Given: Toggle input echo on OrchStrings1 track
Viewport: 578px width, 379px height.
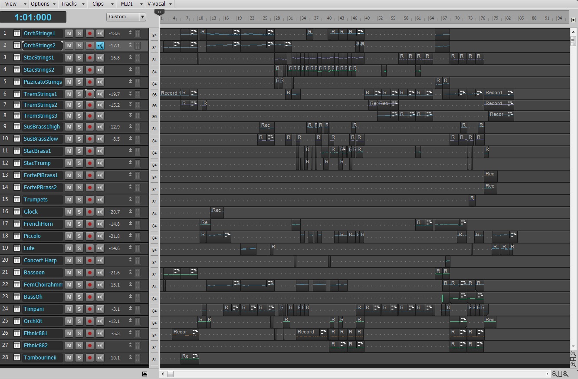Looking at the screenshot, I should (x=100, y=33).
